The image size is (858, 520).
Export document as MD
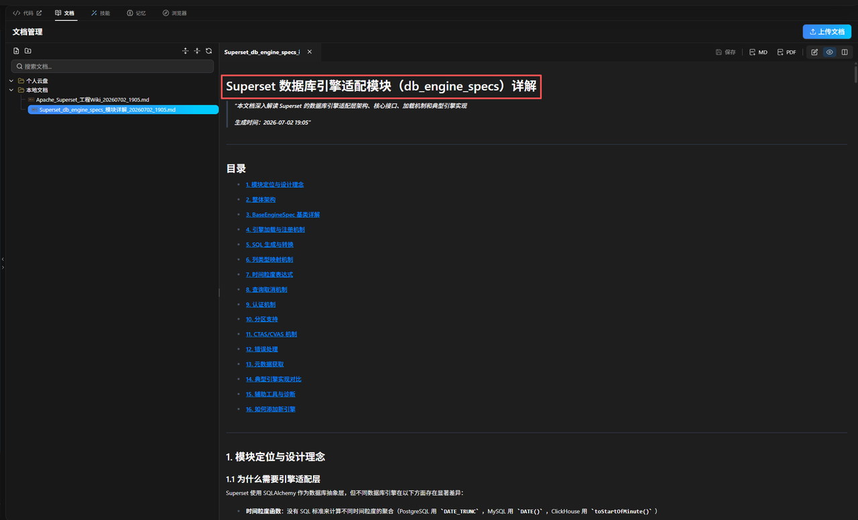[x=759, y=52]
